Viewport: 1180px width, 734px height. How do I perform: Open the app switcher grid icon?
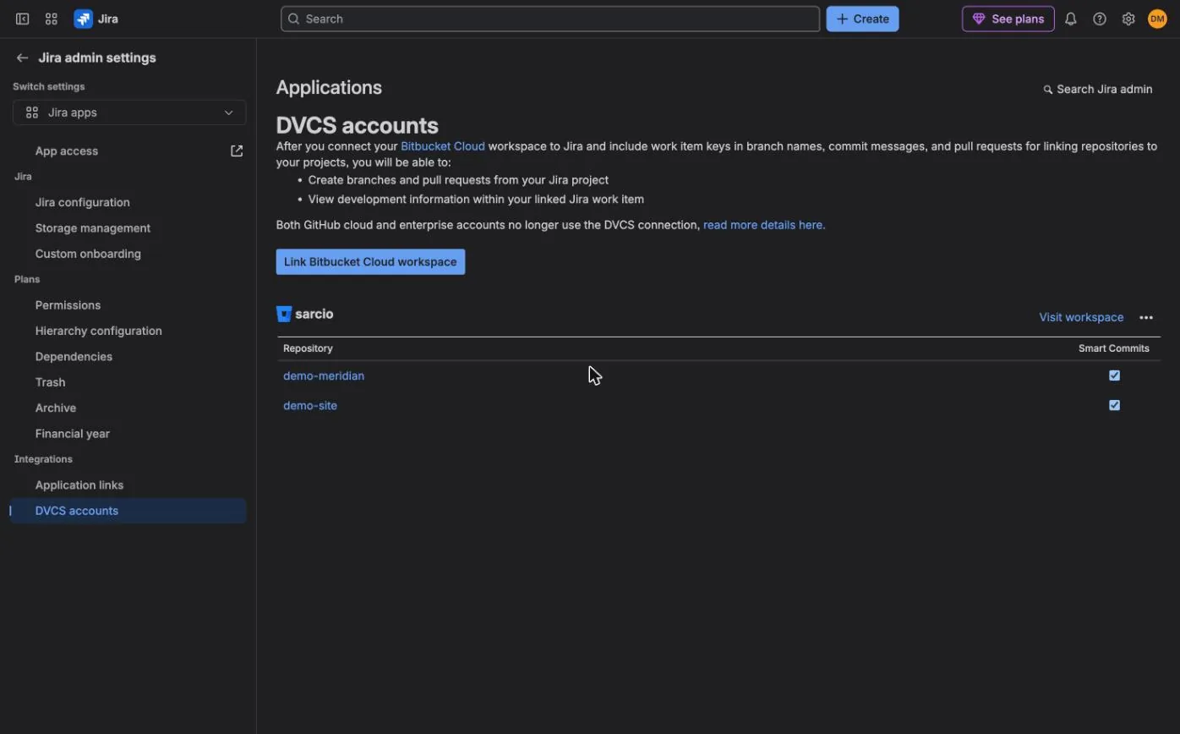[x=52, y=19]
